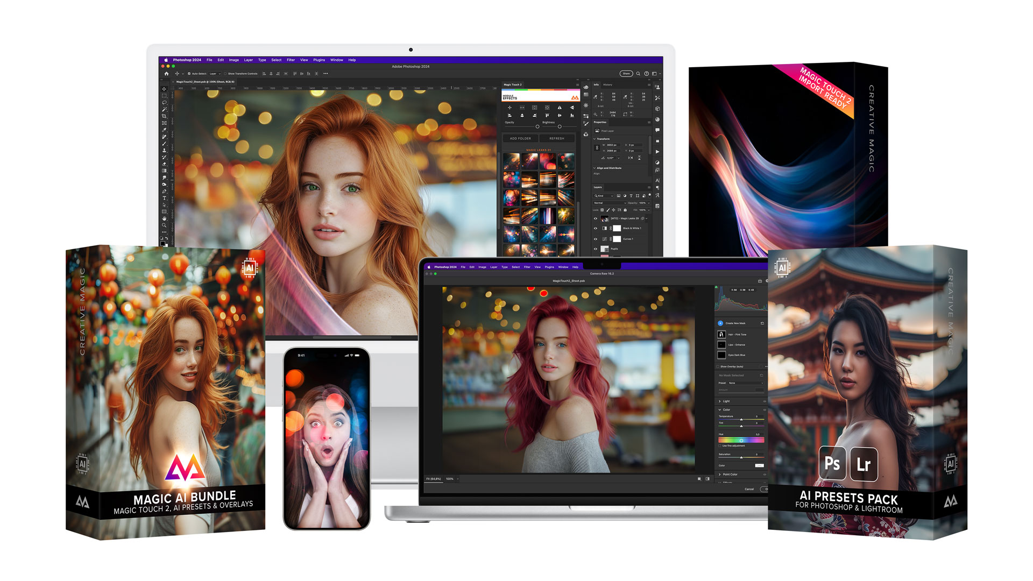Enable the Use fine adjustment checkbox

720,445
